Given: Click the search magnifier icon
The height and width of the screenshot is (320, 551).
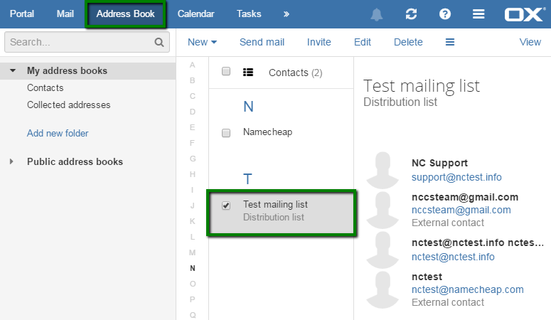Looking at the screenshot, I should (x=159, y=43).
